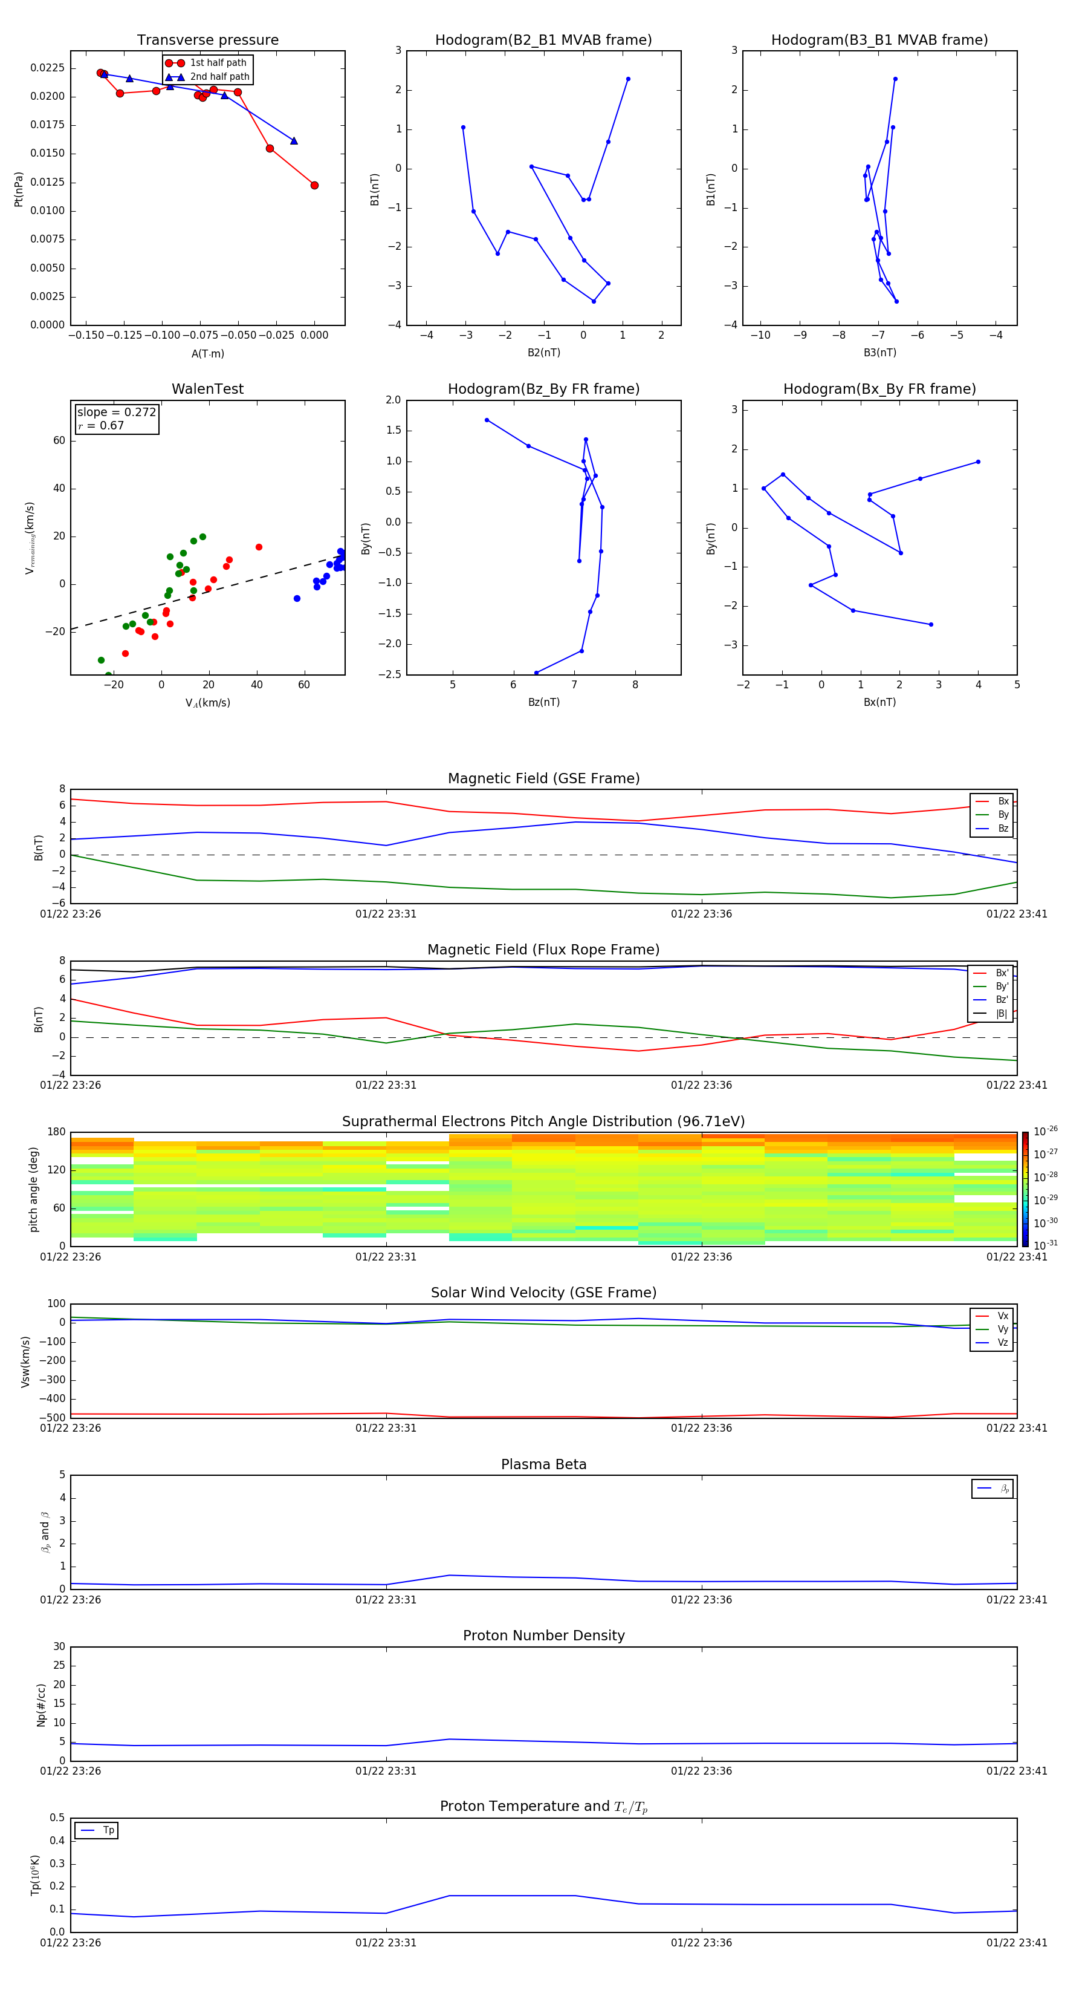Click 'Hodogram(Bz_By FR frame)' title
1088x1996 pixels.
[x=543, y=389]
